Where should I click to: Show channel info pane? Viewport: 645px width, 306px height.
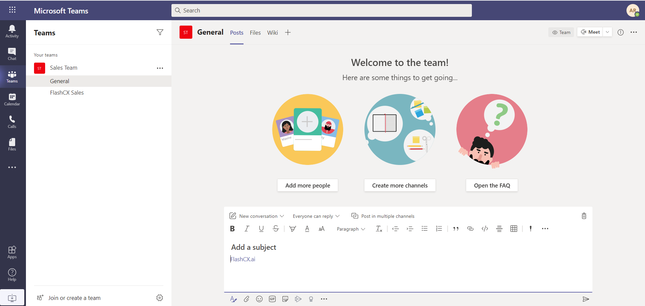620,32
